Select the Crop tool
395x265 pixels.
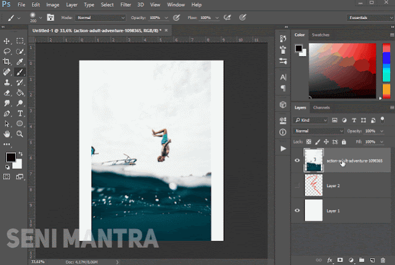pyautogui.click(x=7, y=61)
